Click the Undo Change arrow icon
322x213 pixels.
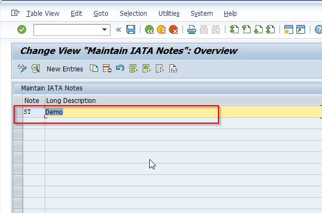[120, 68]
